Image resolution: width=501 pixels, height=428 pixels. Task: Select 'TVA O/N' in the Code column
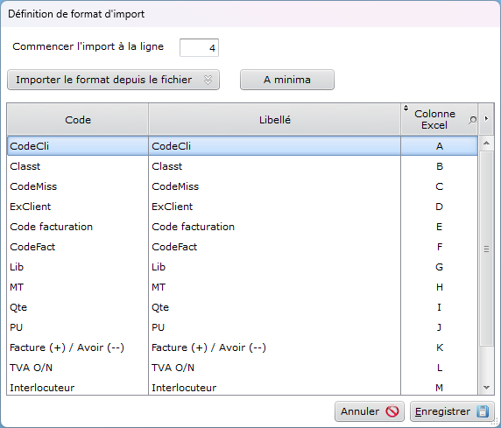point(78,368)
